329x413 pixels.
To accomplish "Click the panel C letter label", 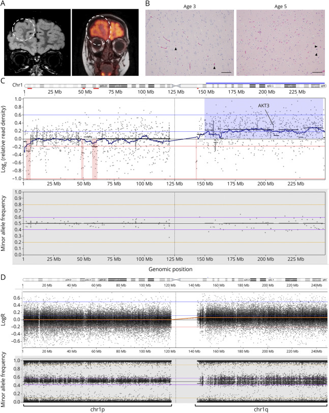I will click(4, 80).
